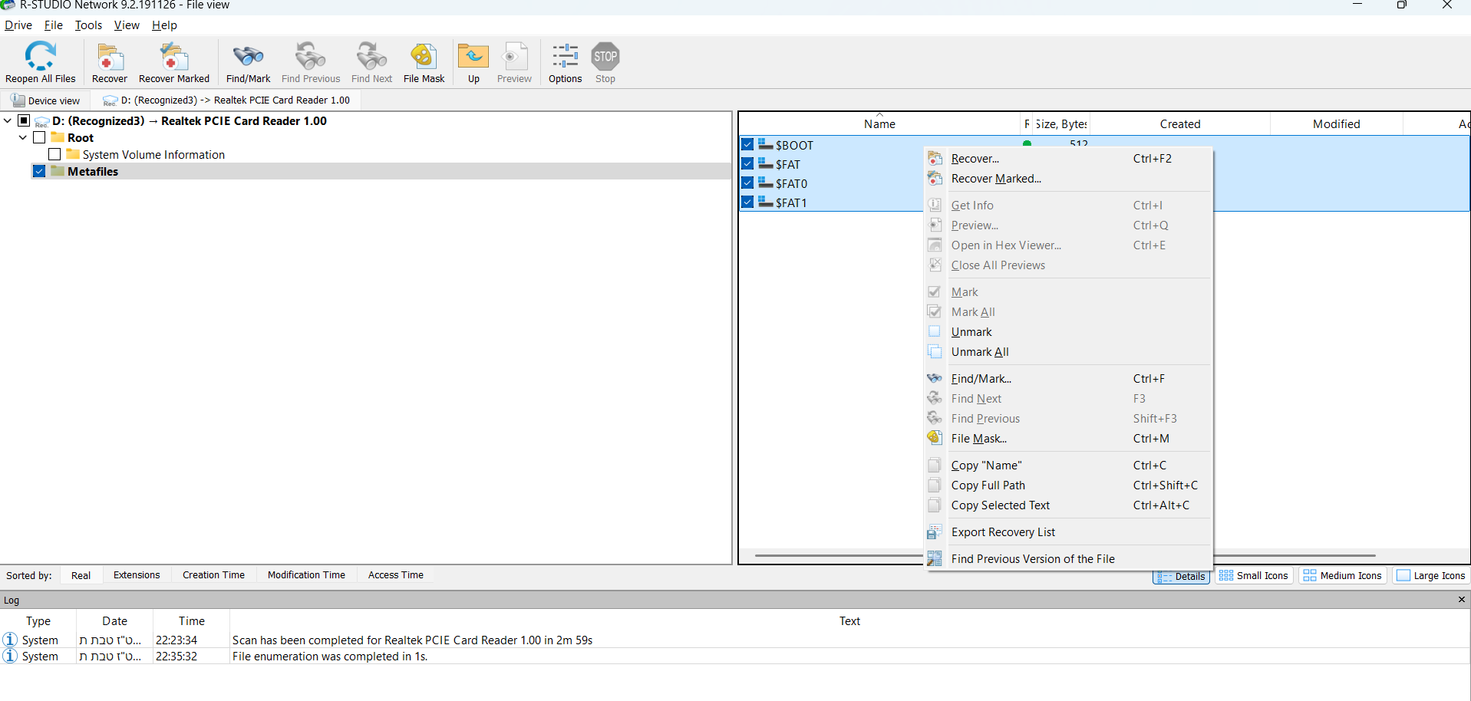Sort by Real
The height and width of the screenshot is (701, 1471).
tap(81, 575)
